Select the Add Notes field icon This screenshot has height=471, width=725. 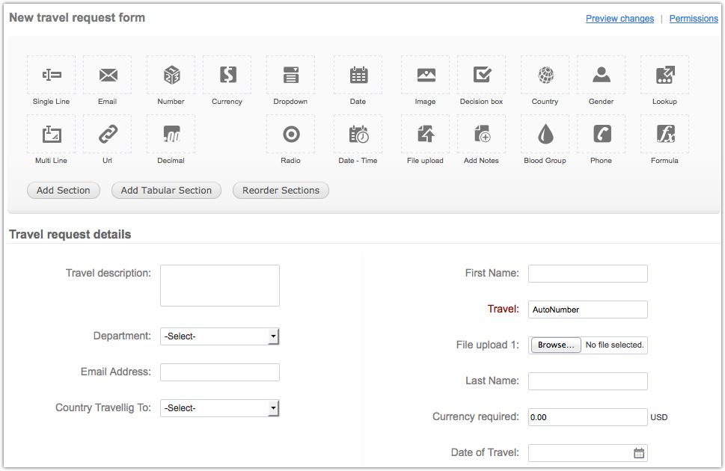[481, 134]
